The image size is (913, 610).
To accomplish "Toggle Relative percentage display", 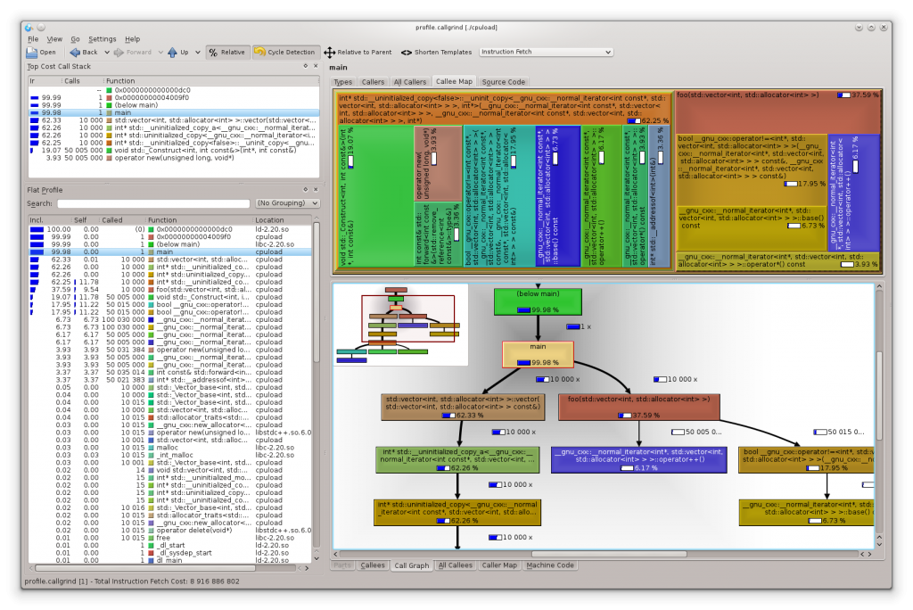I will coord(227,53).
